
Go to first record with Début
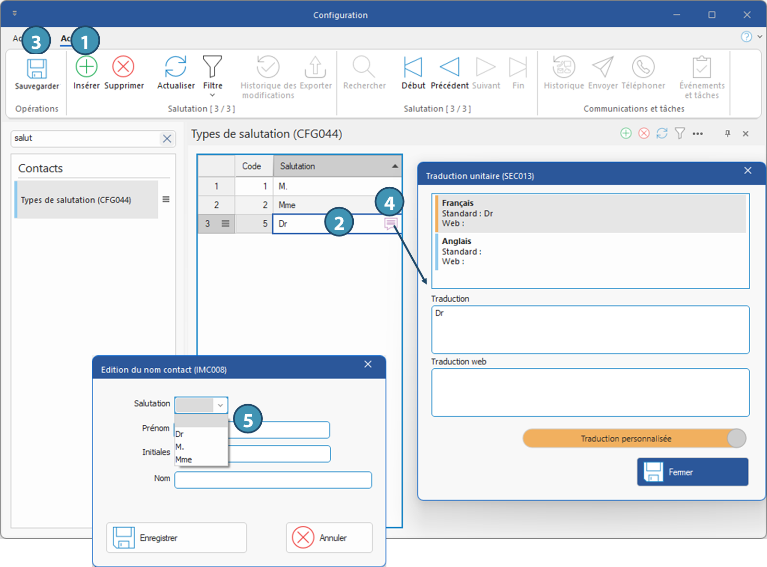pyautogui.click(x=413, y=67)
